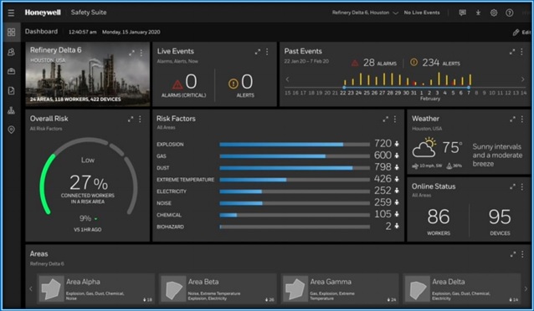Open Weather tile options menu

(521, 119)
